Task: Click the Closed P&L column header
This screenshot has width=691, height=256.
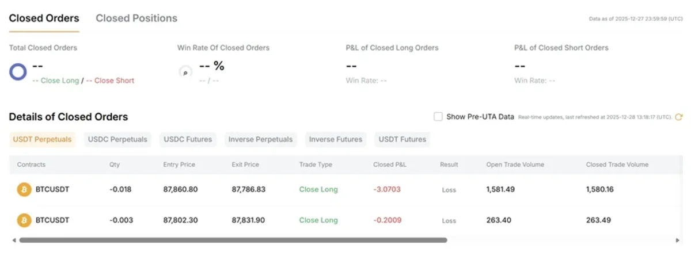Action: pyautogui.click(x=390, y=165)
